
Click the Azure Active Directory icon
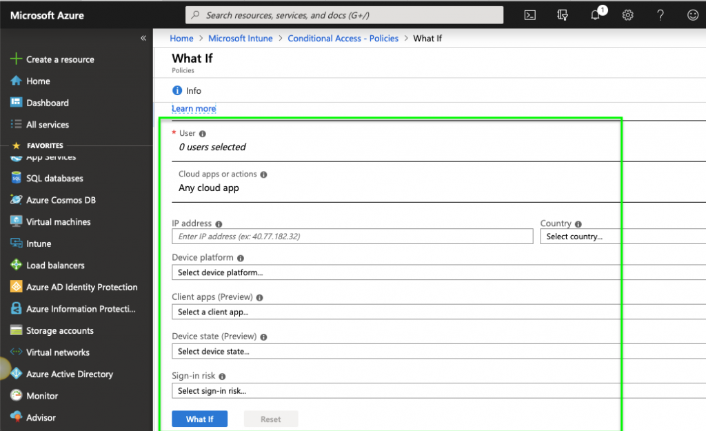pyautogui.click(x=17, y=373)
